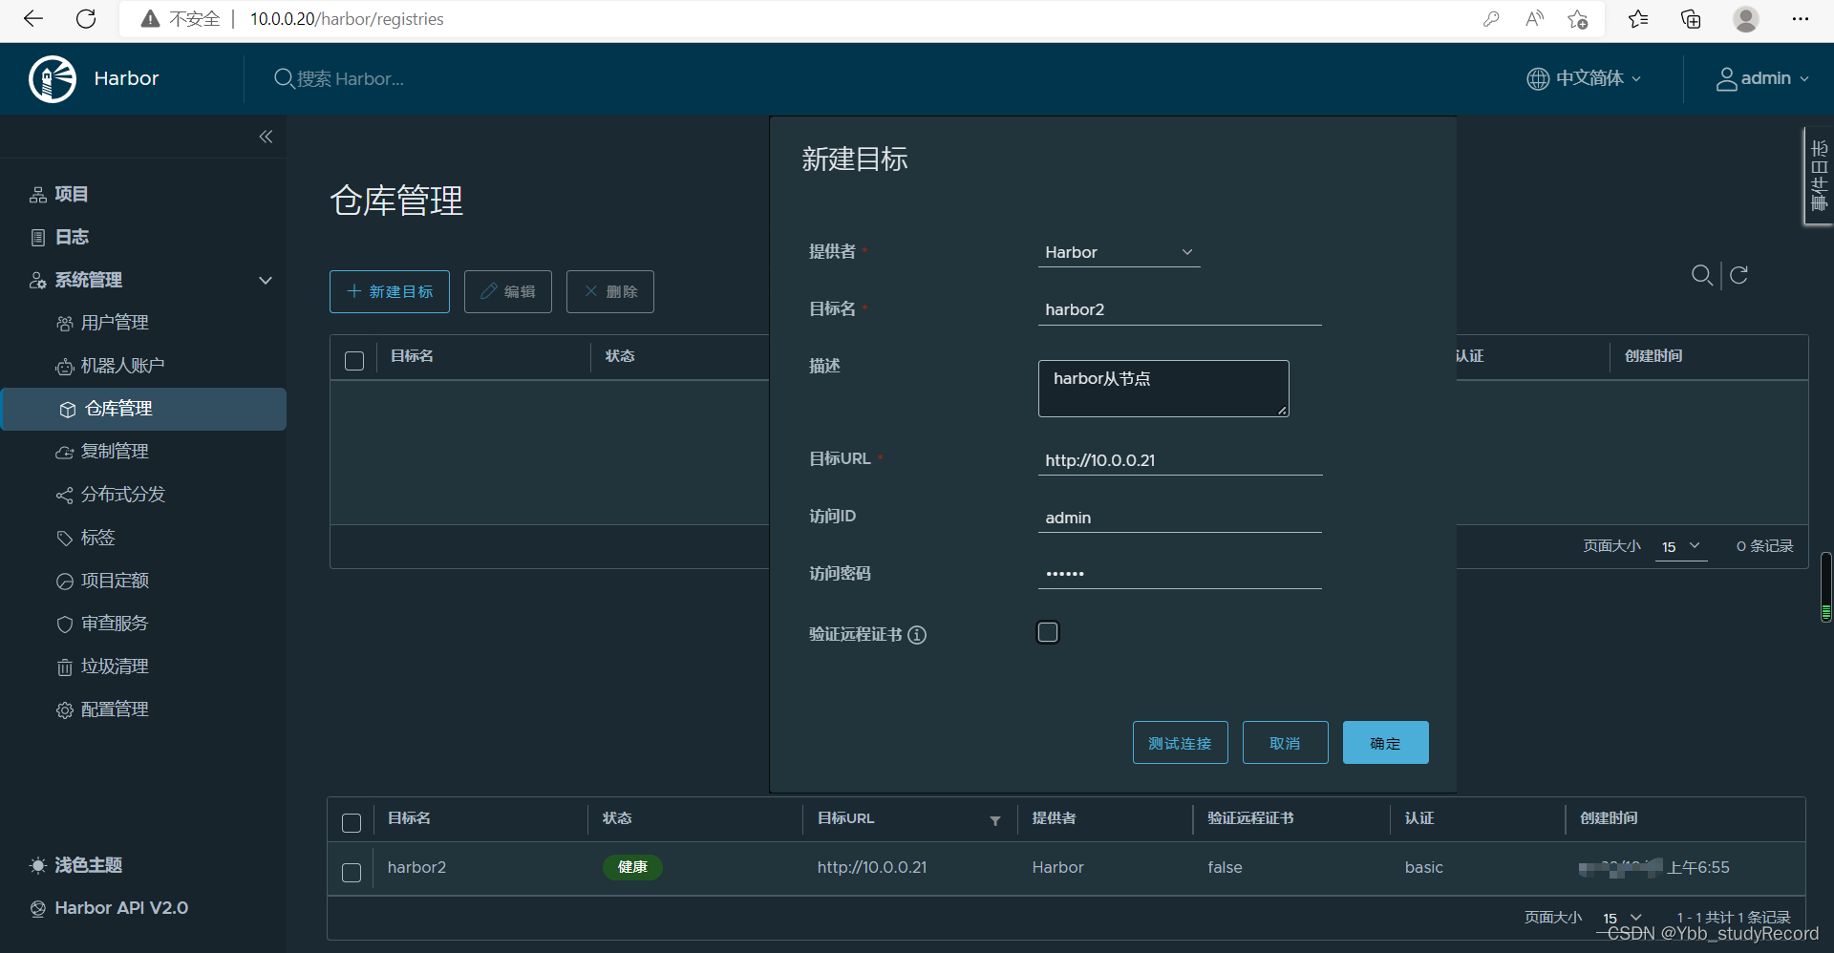Click the 新建目标 button

[x=390, y=291]
